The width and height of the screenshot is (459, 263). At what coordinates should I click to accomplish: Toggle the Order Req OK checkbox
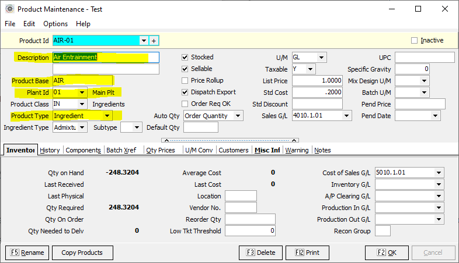tap(185, 104)
